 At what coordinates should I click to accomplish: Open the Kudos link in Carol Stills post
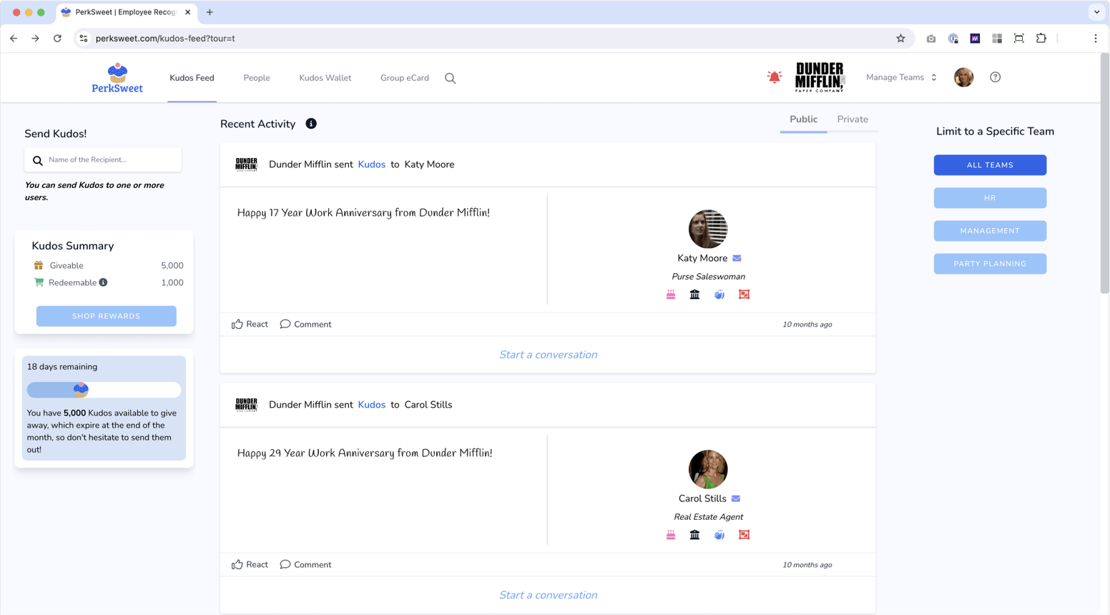pyautogui.click(x=372, y=405)
